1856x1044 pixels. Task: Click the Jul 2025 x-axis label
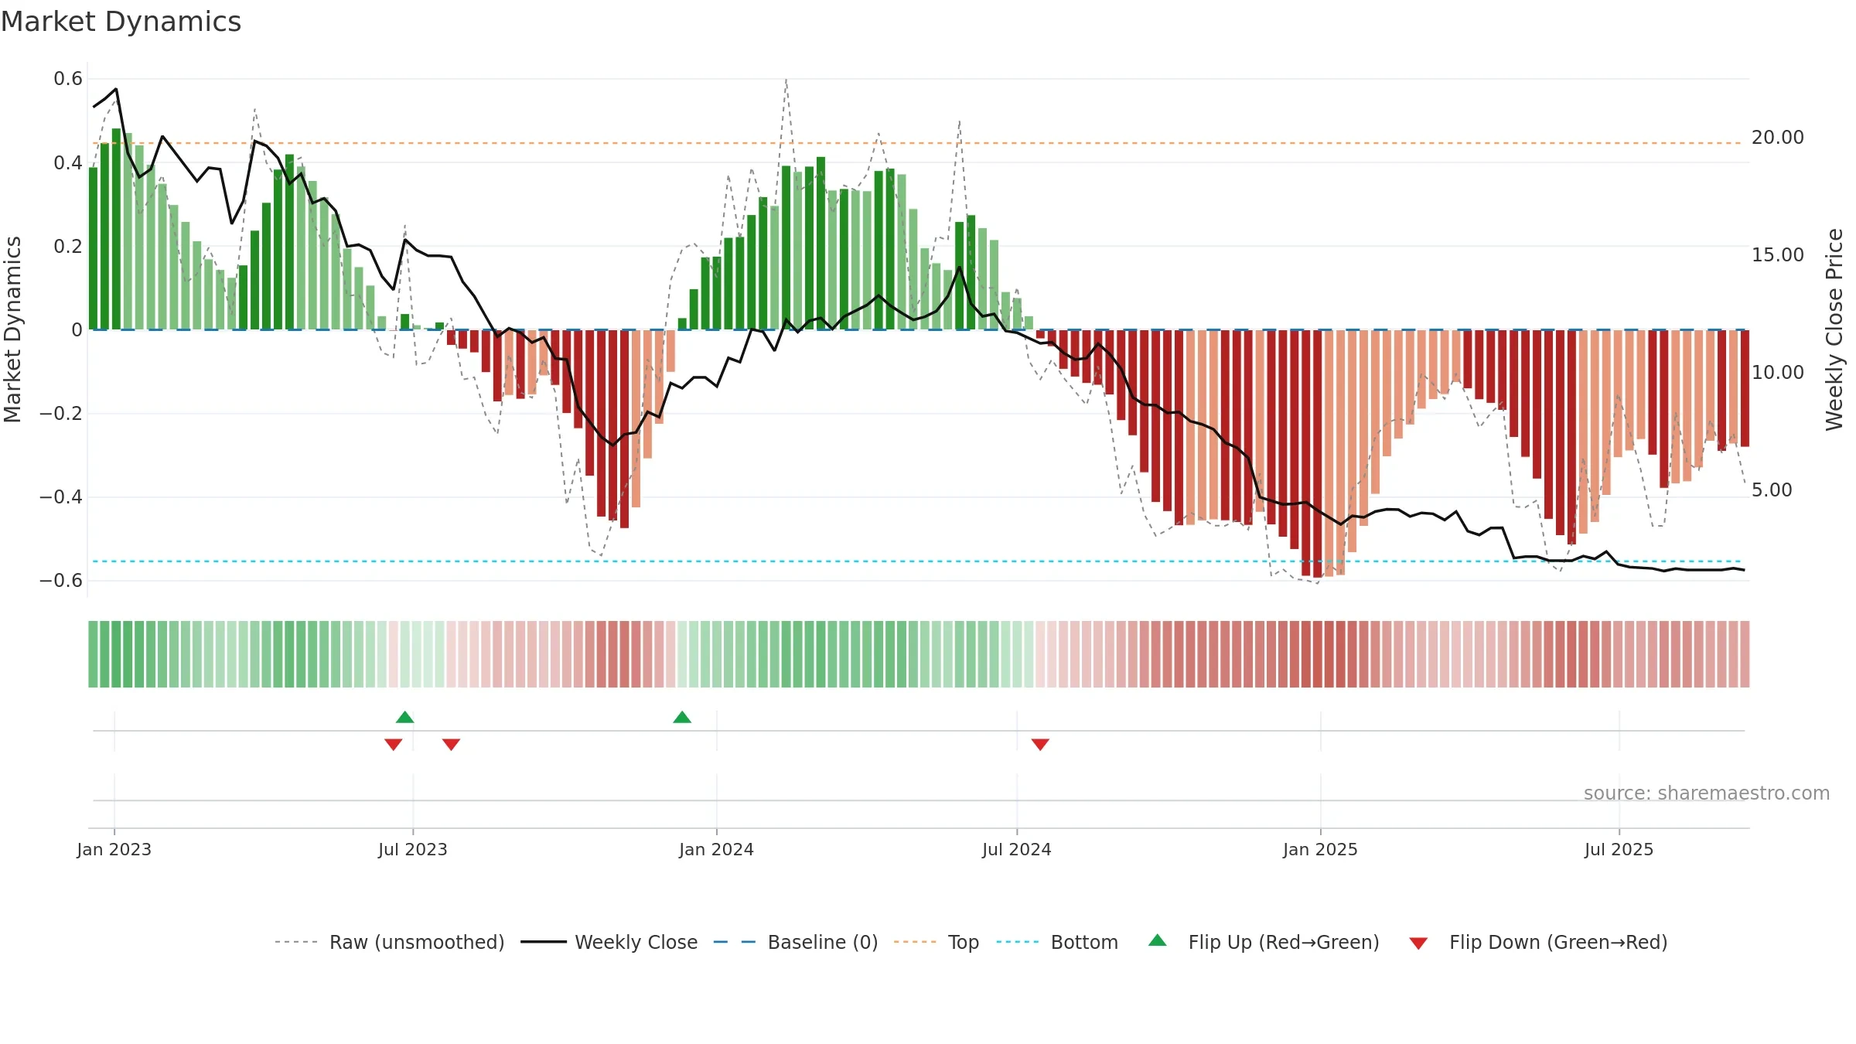click(x=1619, y=849)
